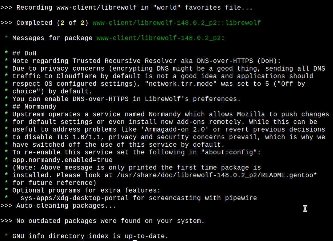Image resolution: width=333 pixels, height=241 pixels.
Task: Click 'Optional programs for extra features' line
Action: click(x=86, y=190)
